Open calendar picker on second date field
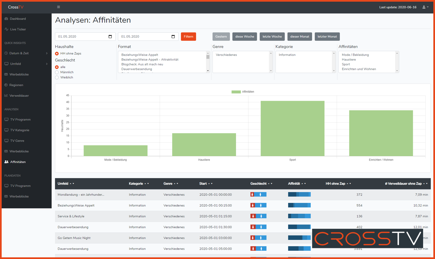This screenshot has width=435, height=259. 173,36
